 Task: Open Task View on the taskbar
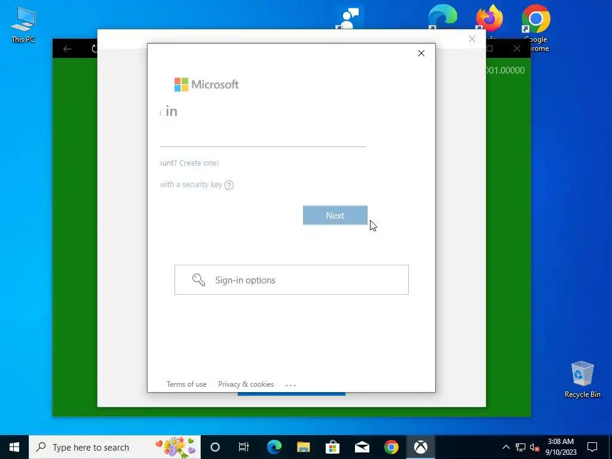[x=244, y=447]
